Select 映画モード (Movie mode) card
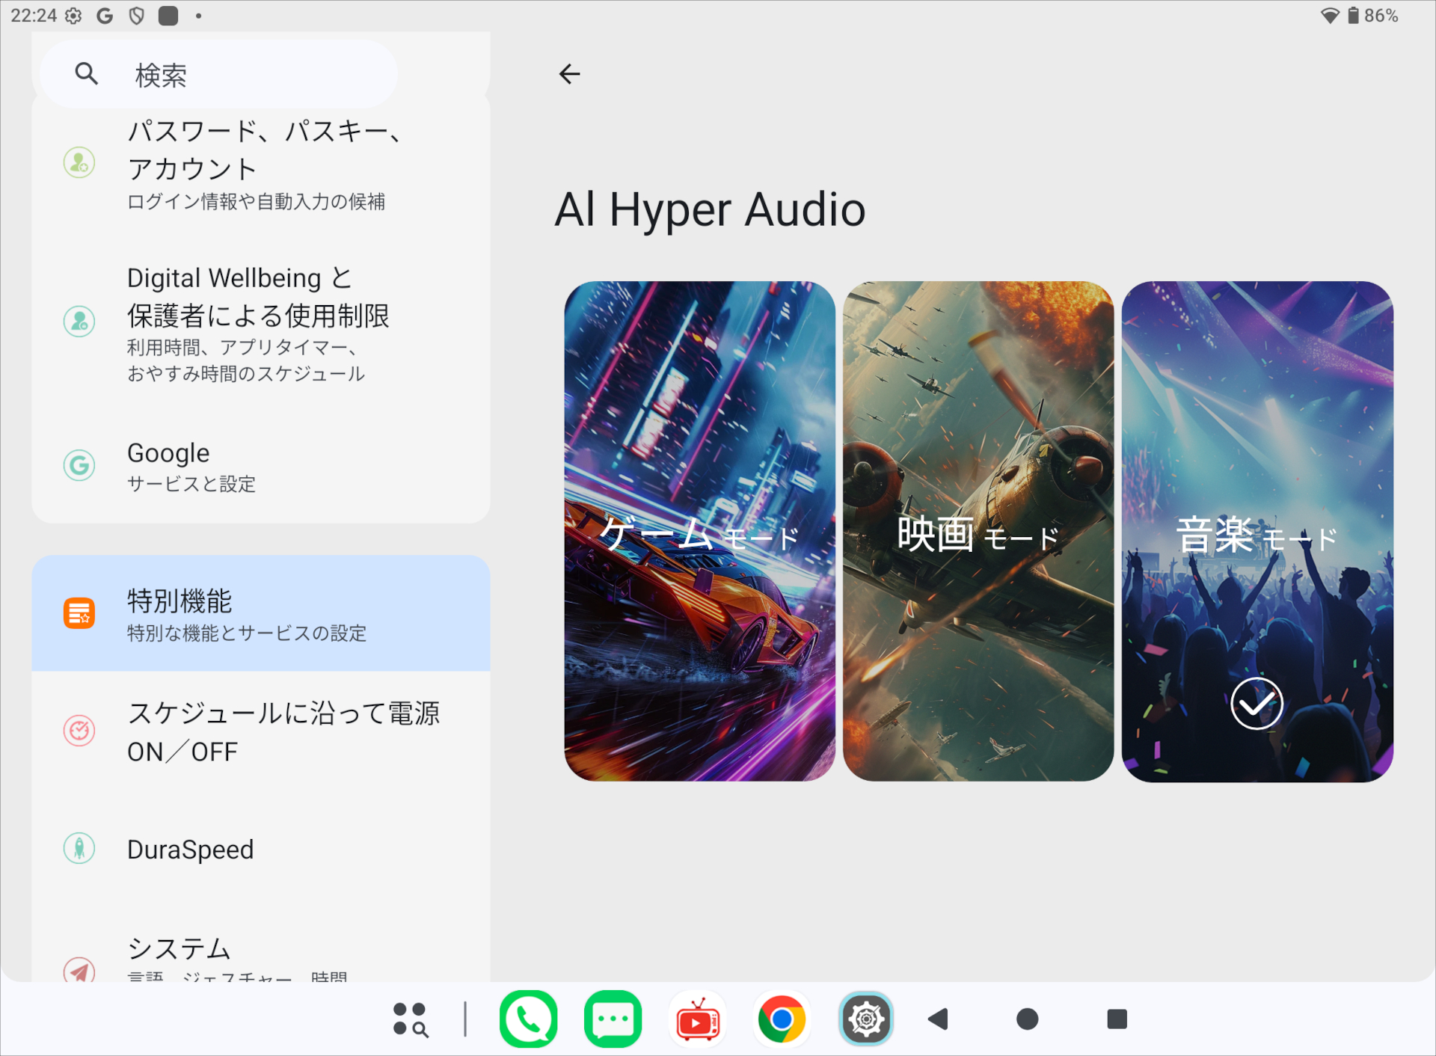Viewport: 1436px width, 1056px height. 978,532
